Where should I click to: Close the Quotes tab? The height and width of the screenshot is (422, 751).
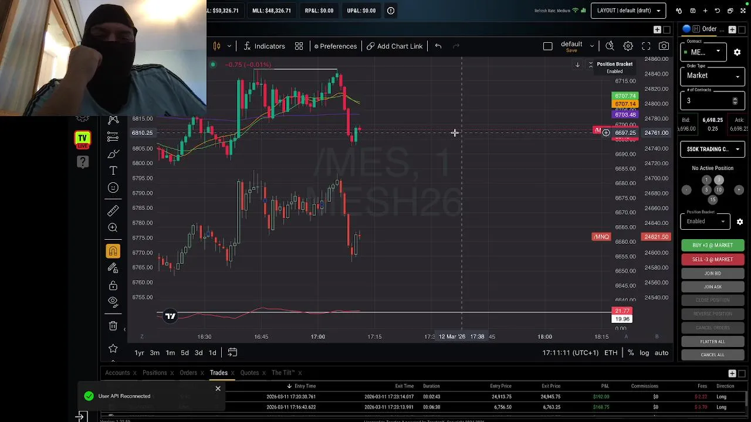coord(265,373)
